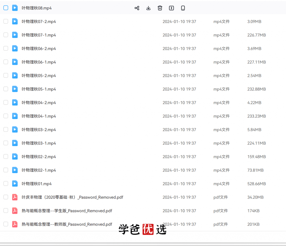Open the file name 叶物理秋02-2.mp4
This screenshot has width=286, height=246.
tap(39, 157)
